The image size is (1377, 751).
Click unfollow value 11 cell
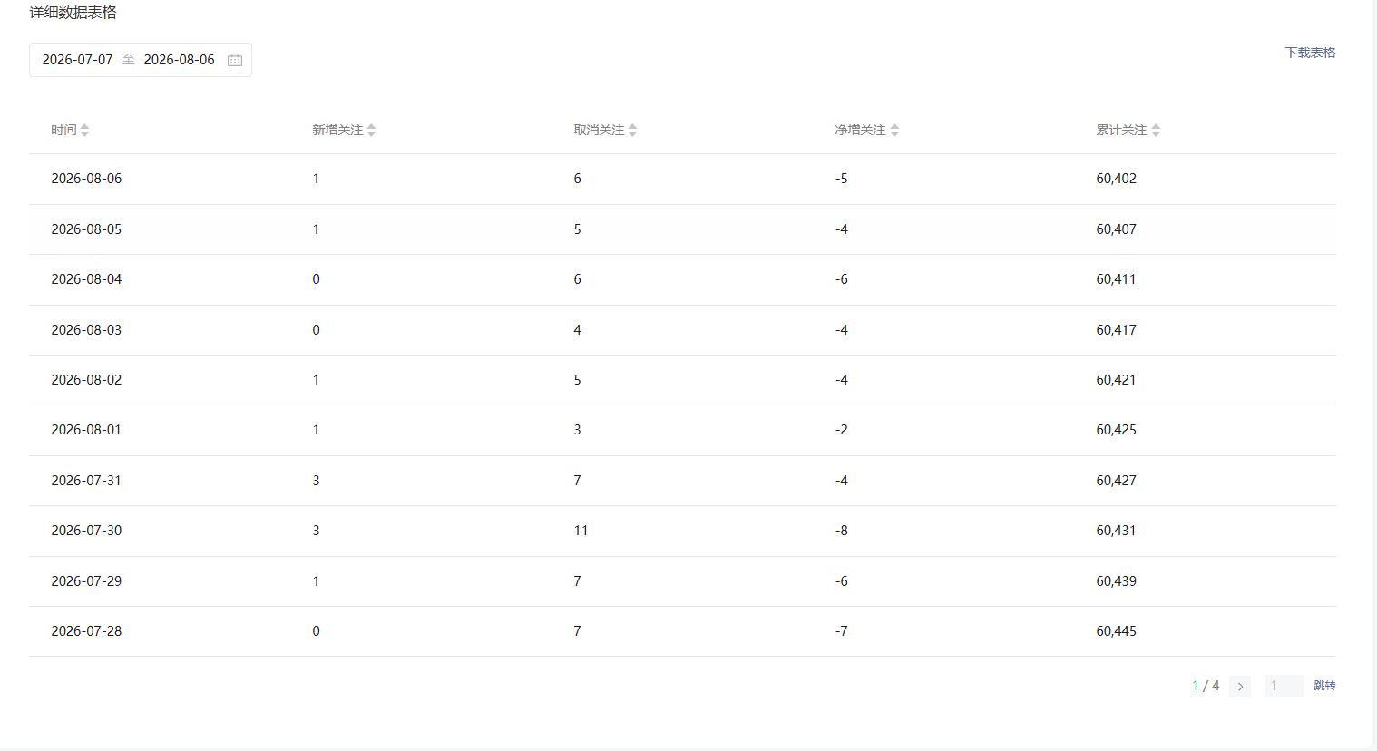pyautogui.click(x=581, y=531)
